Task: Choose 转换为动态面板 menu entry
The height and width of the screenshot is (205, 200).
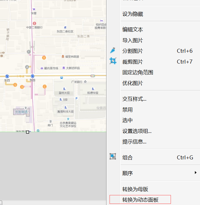Action: (x=140, y=200)
